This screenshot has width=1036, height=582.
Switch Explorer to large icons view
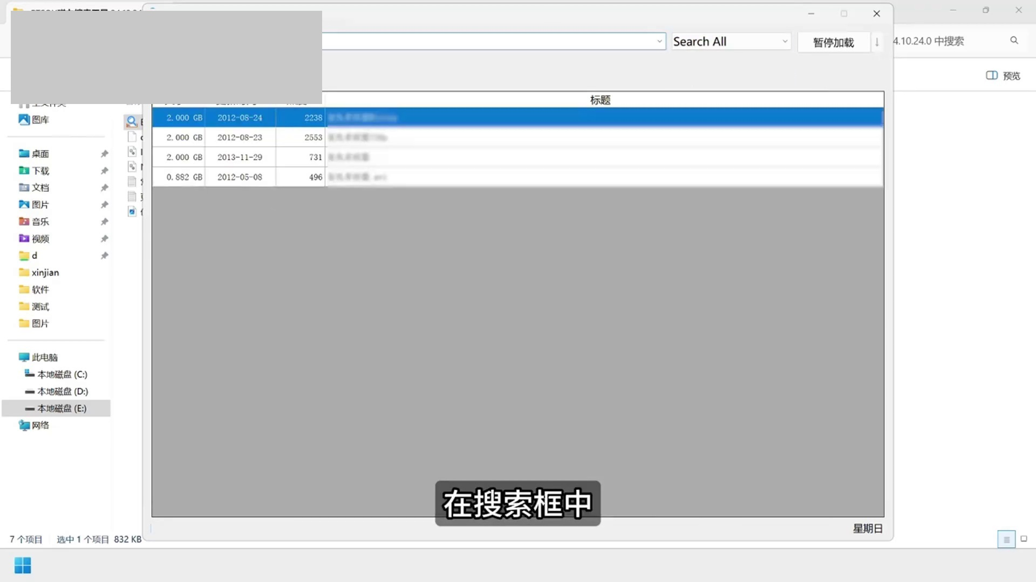click(x=1024, y=539)
